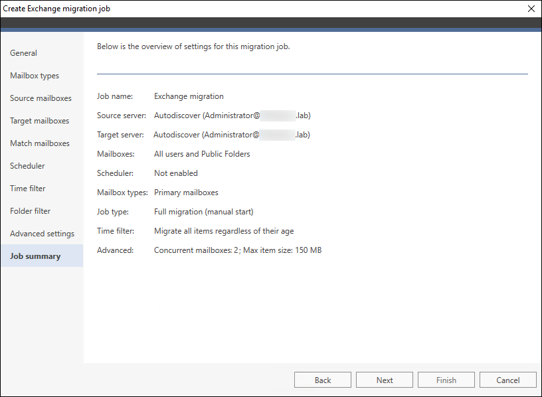The height and width of the screenshot is (397, 542).
Task: Click the Next button
Action: point(385,380)
